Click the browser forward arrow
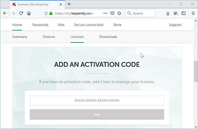 click(x=13, y=13)
